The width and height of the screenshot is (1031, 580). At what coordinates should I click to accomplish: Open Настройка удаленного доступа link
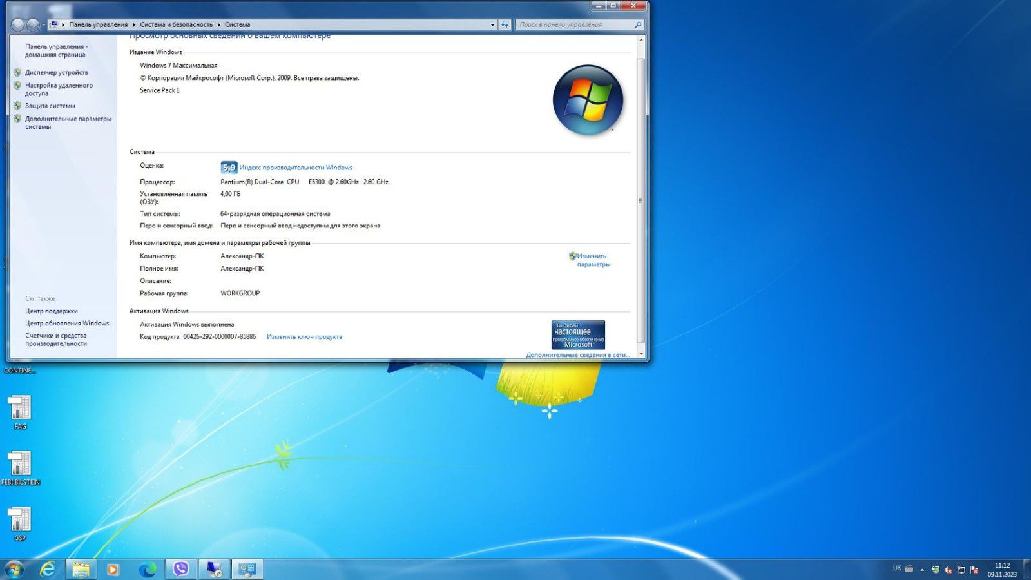59,89
